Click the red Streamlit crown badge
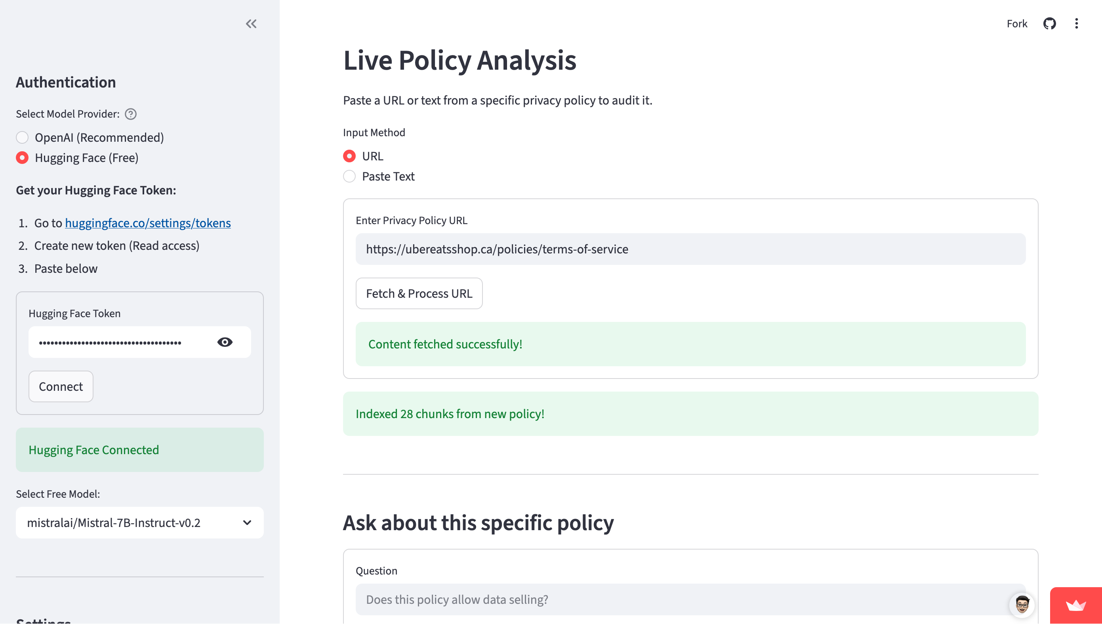Screen dimensions: 1102x624 pyautogui.click(x=1076, y=605)
